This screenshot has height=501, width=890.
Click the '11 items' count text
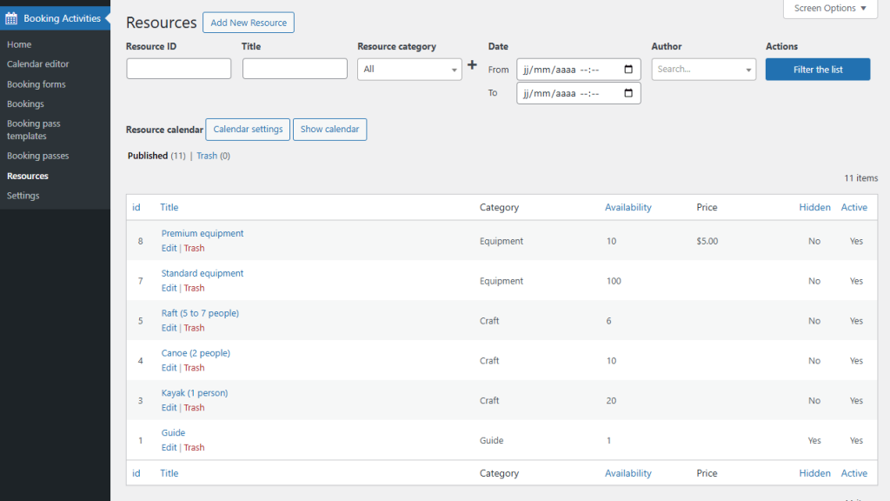pos(861,177)
